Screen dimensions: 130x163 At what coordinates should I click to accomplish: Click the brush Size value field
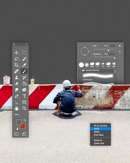click(109, 46)
